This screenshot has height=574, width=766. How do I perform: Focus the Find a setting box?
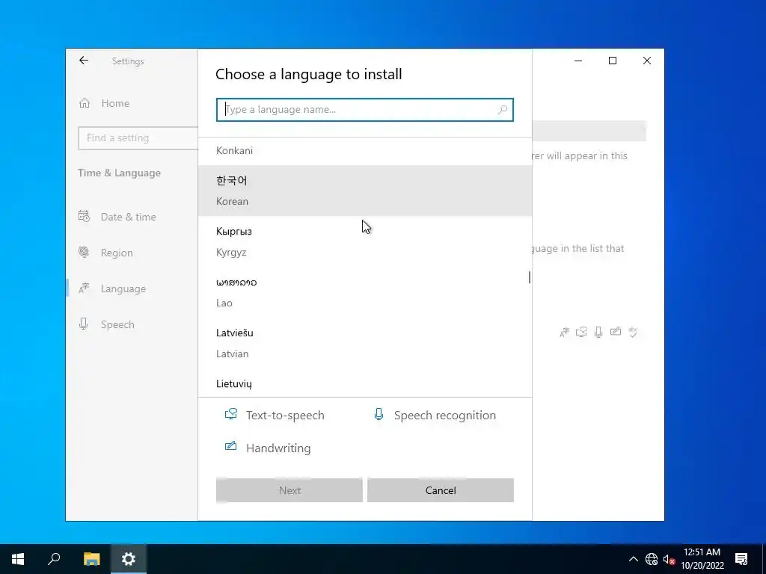pos(138,138)
